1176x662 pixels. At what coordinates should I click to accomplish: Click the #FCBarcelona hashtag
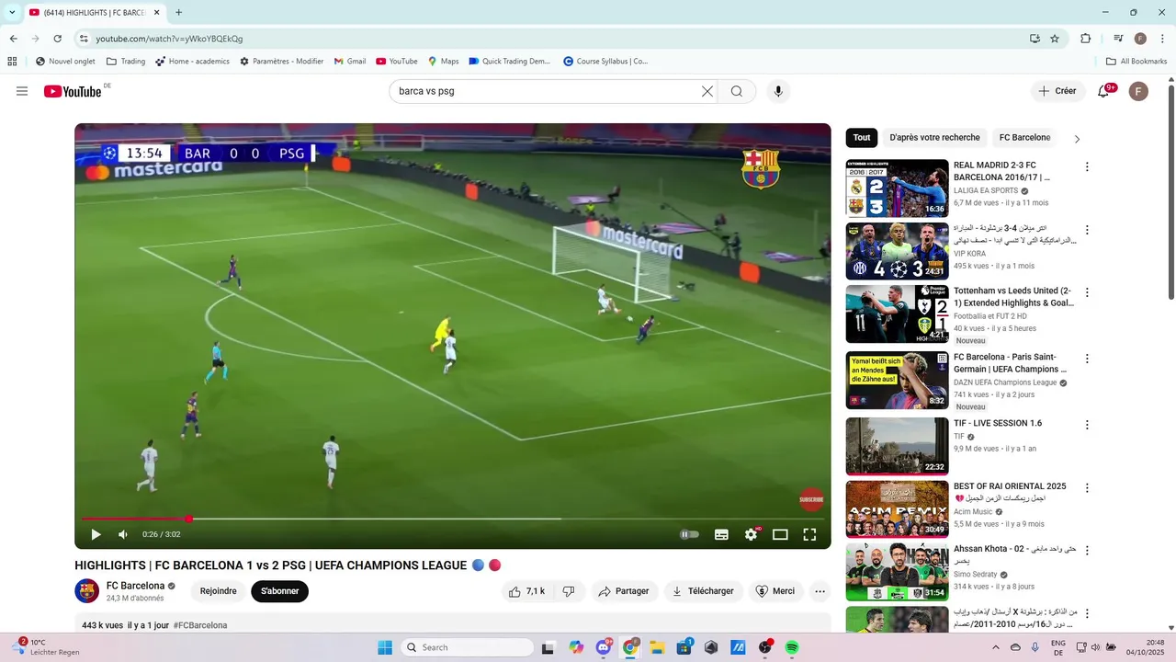(x=200, y=625)
